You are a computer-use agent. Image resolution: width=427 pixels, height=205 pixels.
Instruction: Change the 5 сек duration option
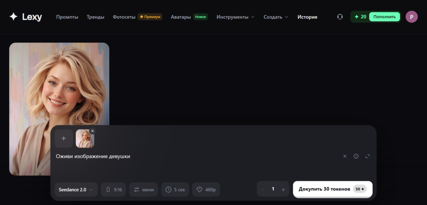(175, 190)
